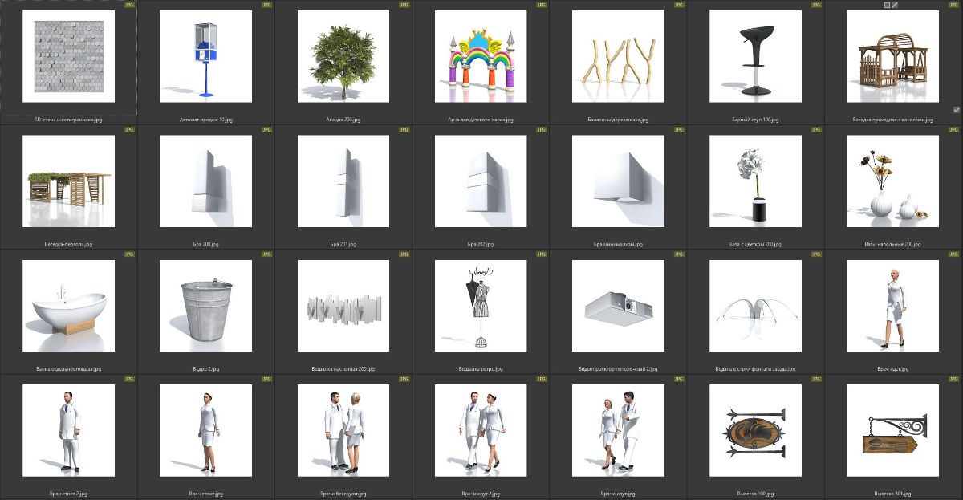The image size is (963, 500).
Task: Select the pergola gazebo thumbnail
Action: click(69, 181)
